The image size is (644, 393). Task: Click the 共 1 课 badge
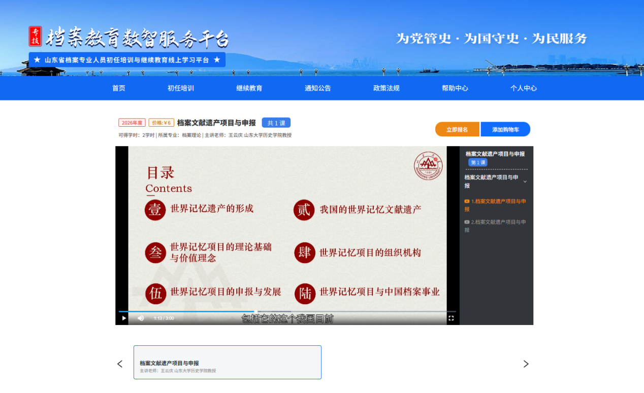pyautogui.click(x=276, y=123)
